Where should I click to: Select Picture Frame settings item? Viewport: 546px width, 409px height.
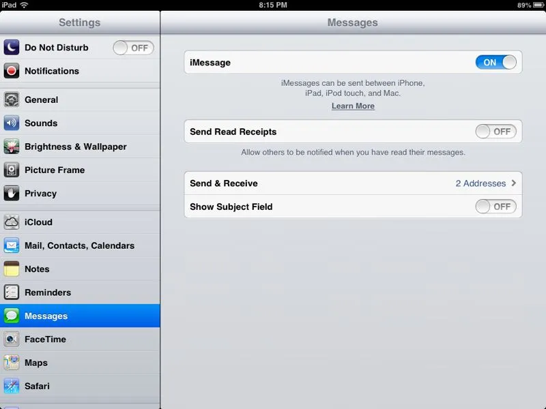55,170
